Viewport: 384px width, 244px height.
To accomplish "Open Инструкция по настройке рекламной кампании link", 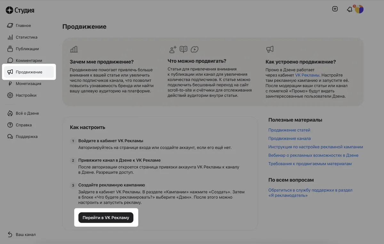I will [316, 147].
